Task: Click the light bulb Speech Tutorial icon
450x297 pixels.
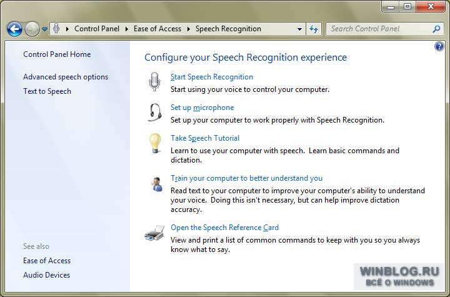Action: (x=155, y=143)
